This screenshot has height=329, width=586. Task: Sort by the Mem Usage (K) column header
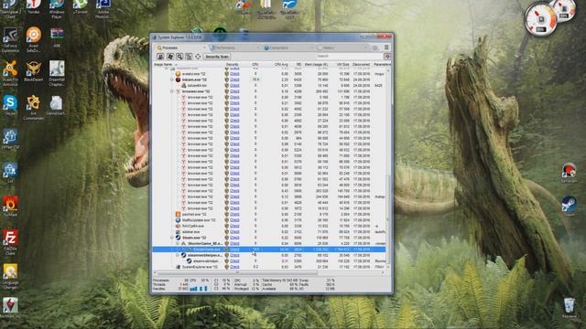[x=316, y=65]
